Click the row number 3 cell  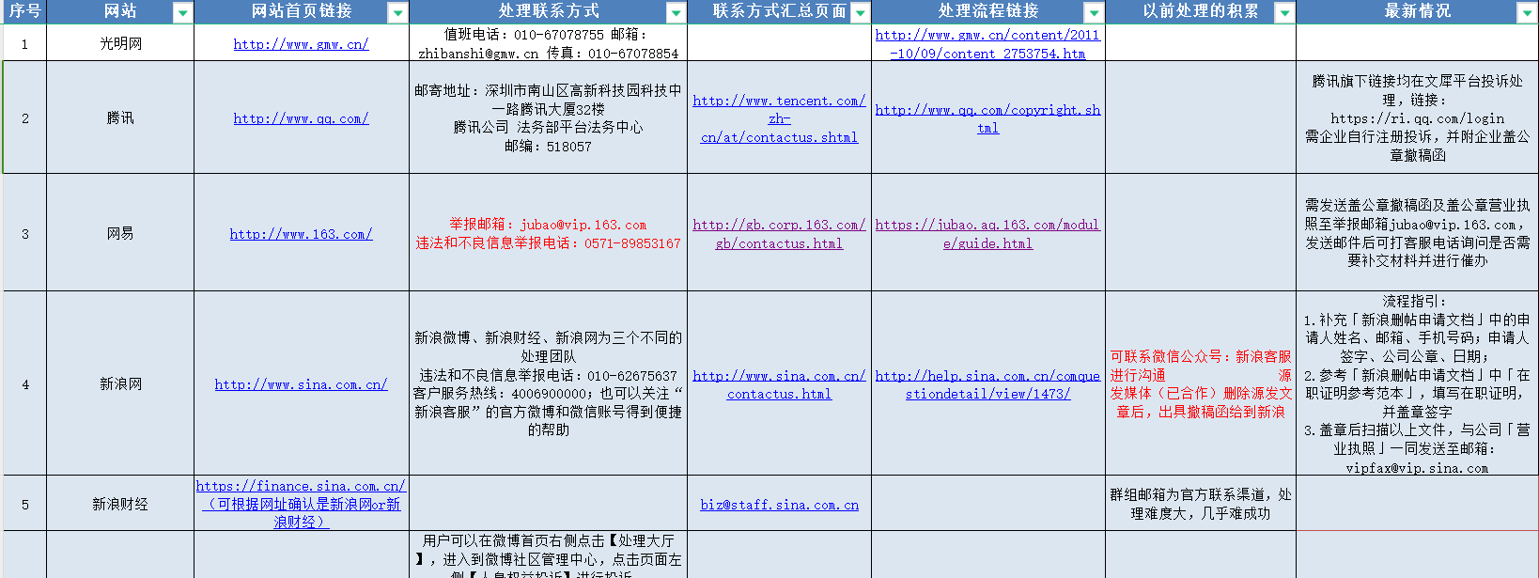coord(24,233)
